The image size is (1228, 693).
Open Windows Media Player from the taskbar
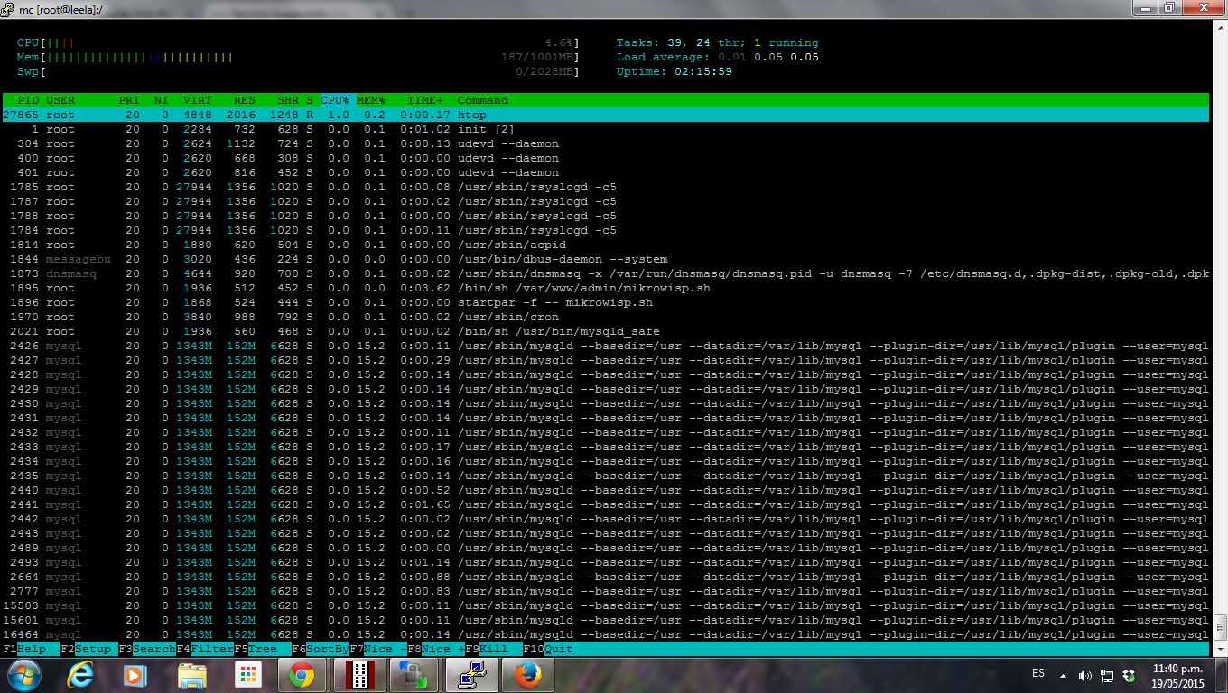click(135, 675)
